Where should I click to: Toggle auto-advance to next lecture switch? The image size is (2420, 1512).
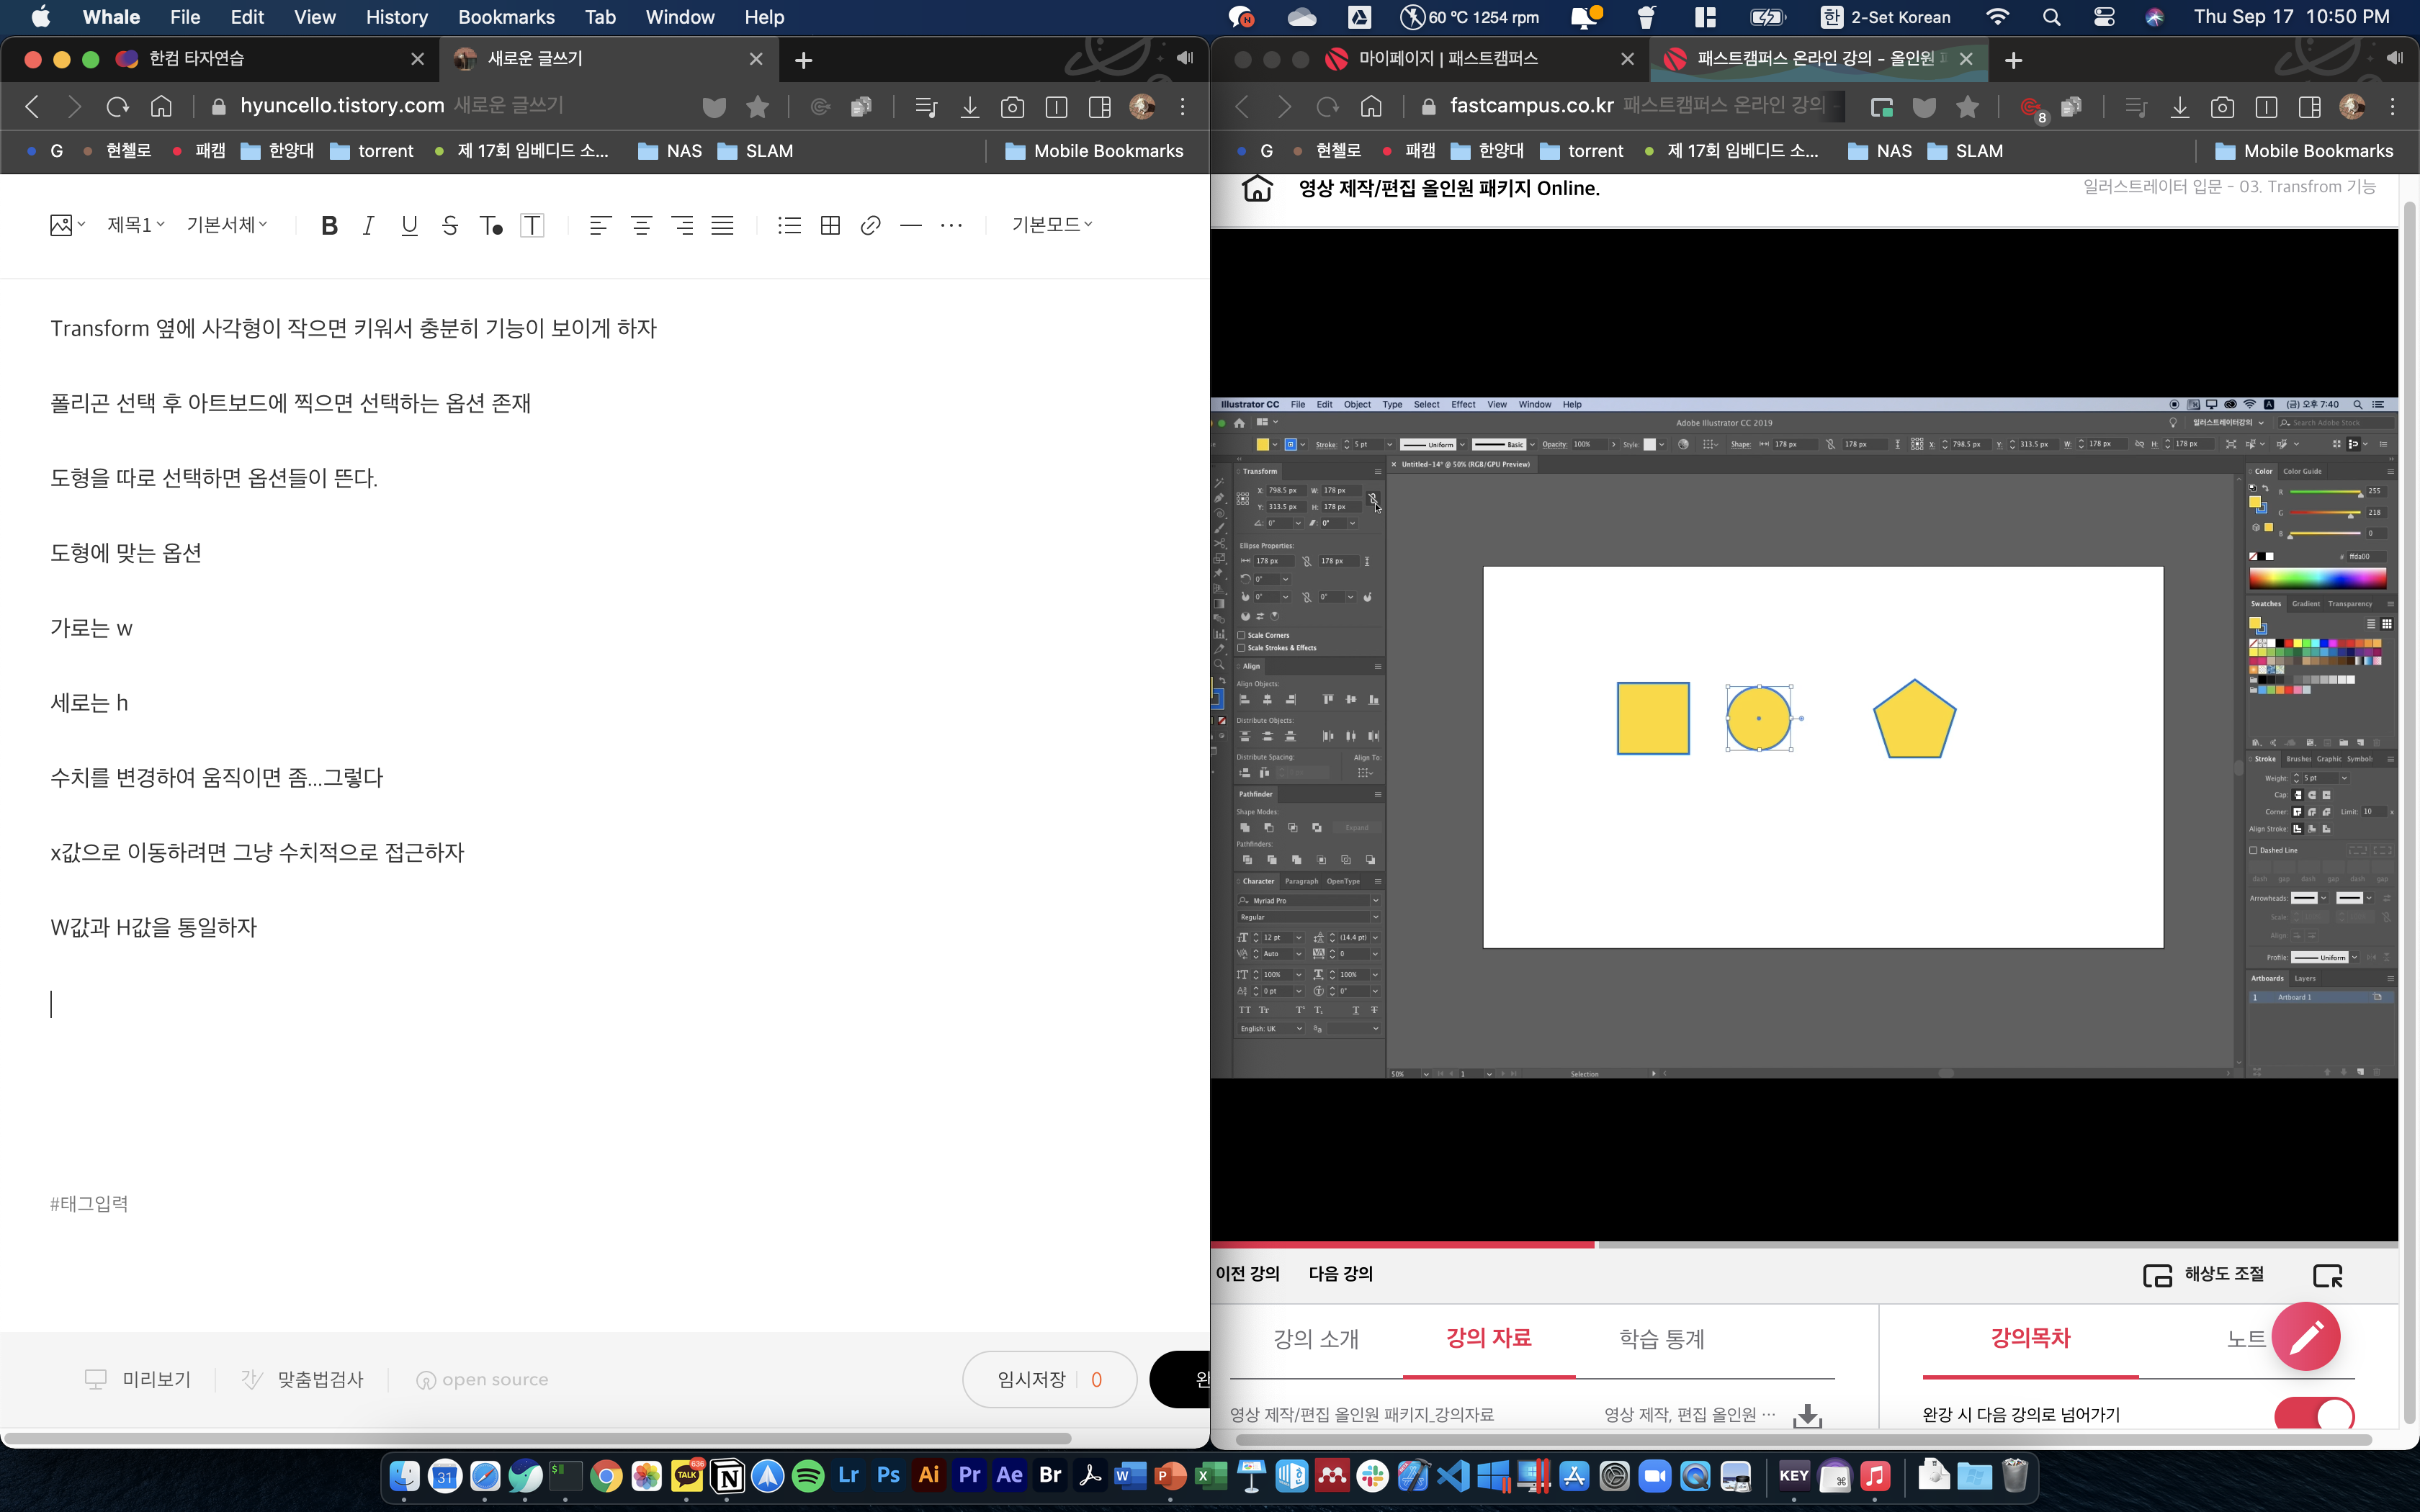(2313, 1414)
